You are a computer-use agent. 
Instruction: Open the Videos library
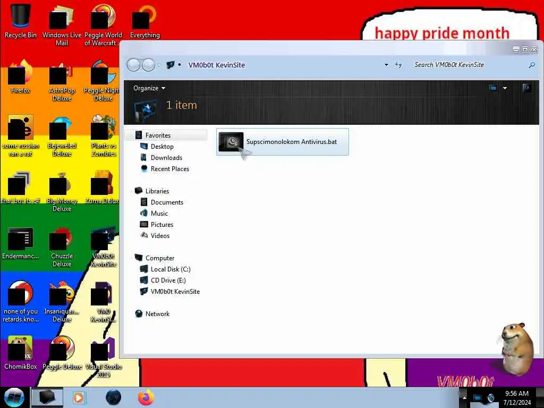160,235
